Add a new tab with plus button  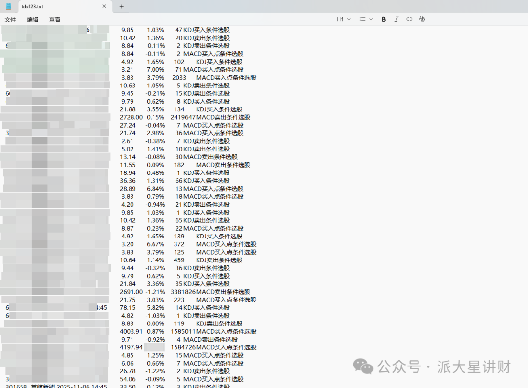(122, 6)
